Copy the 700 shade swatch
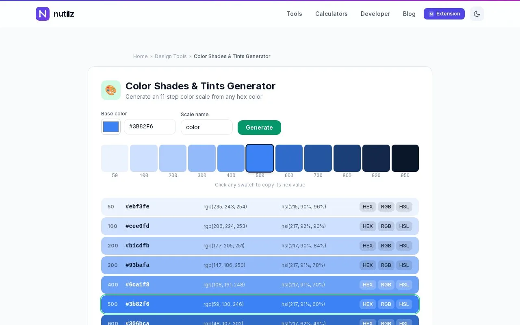 (318, 158)
